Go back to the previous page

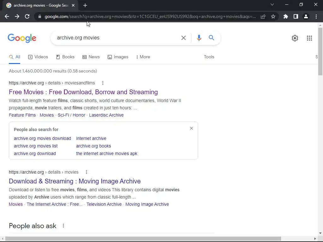coord(7,16)
